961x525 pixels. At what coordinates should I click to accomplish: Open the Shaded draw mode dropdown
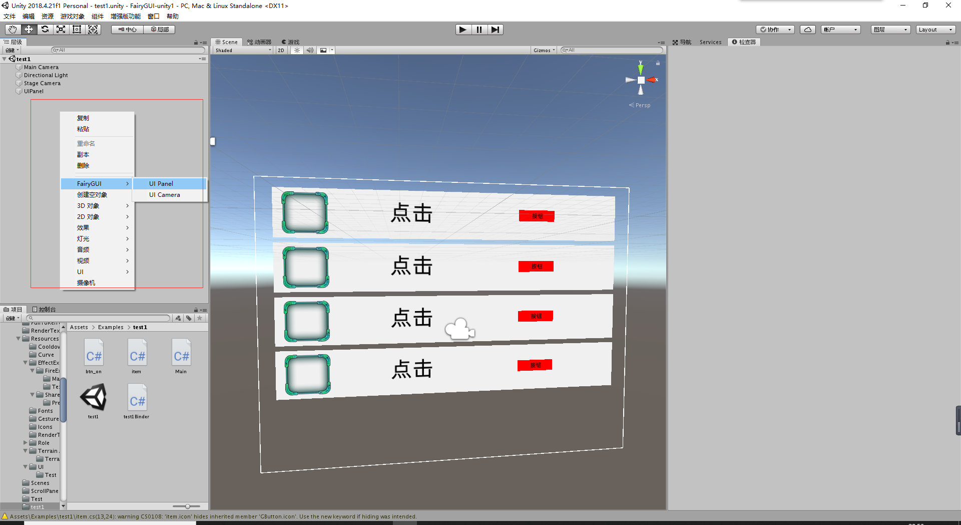[x=242, y=50]
